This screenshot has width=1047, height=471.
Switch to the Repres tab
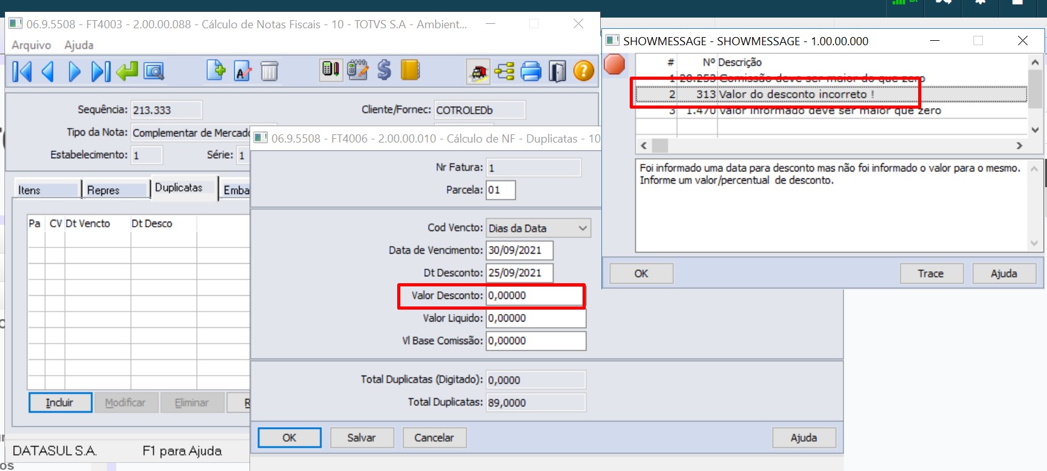(115, 190)
